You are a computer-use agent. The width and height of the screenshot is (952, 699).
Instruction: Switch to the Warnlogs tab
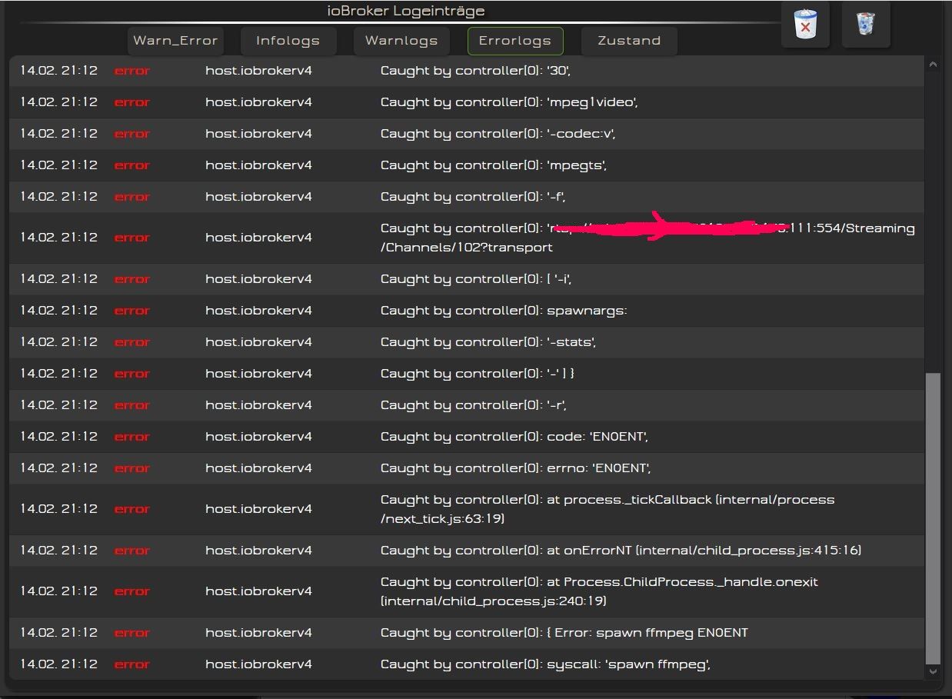click(401, 41)
